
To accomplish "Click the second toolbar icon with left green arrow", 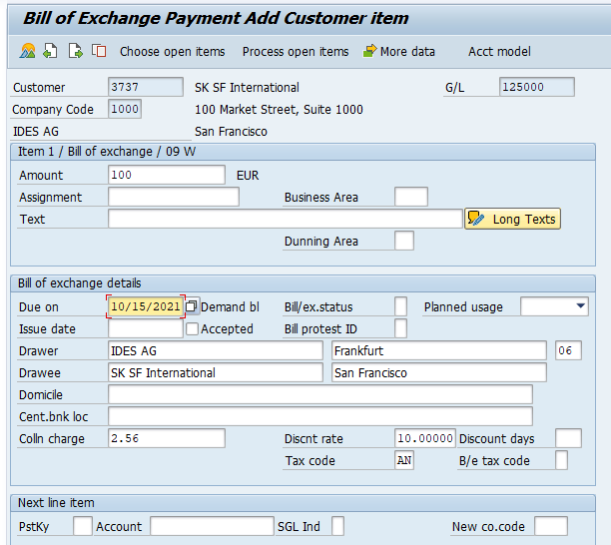I will (x=51, y=51).
